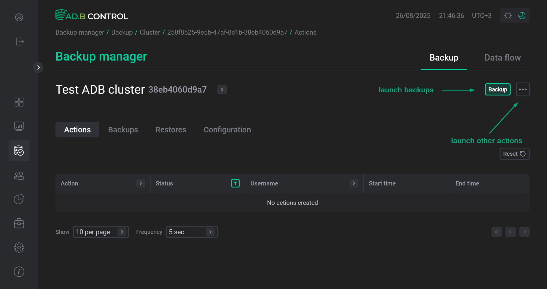Click the logout icon in the sidebar

(x=19, y=42)
